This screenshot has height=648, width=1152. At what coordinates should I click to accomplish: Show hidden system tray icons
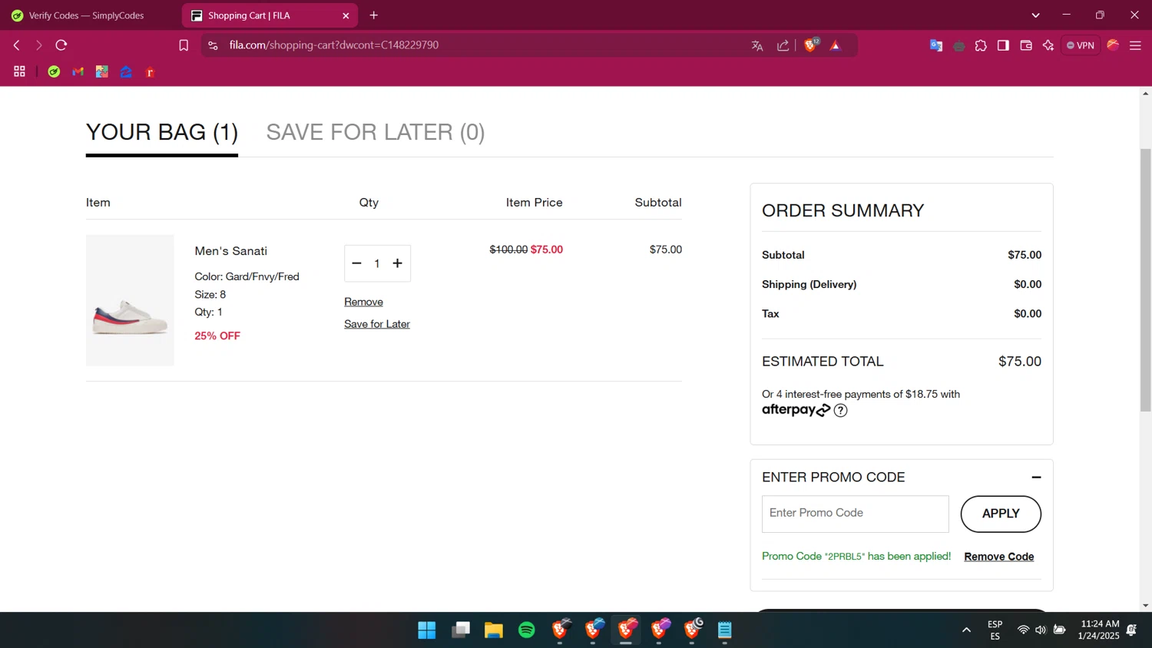point(966,630)
